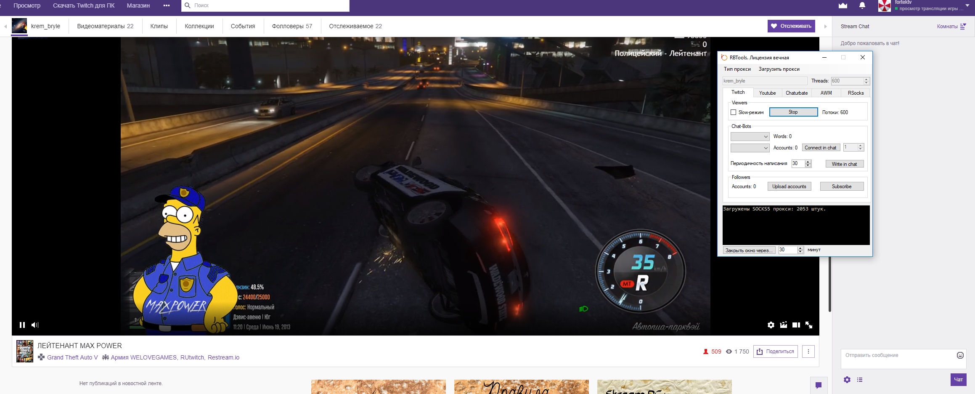Pause the stream video playback
This screenshot has height=394, width=975.
22,325
